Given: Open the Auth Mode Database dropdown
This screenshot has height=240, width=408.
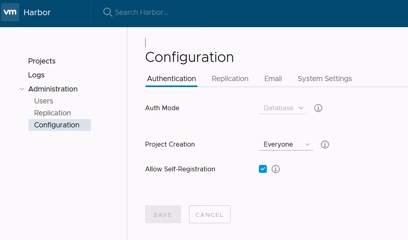Looking at the screenshot, I should coord(282,108).
